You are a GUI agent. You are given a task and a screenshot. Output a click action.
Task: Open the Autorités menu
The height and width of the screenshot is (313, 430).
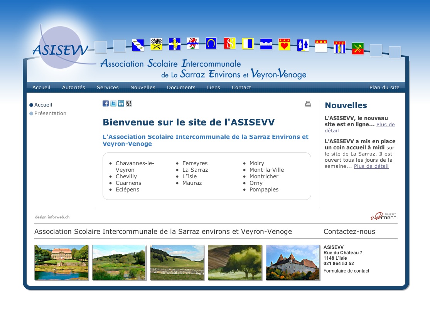pos(74,87)
